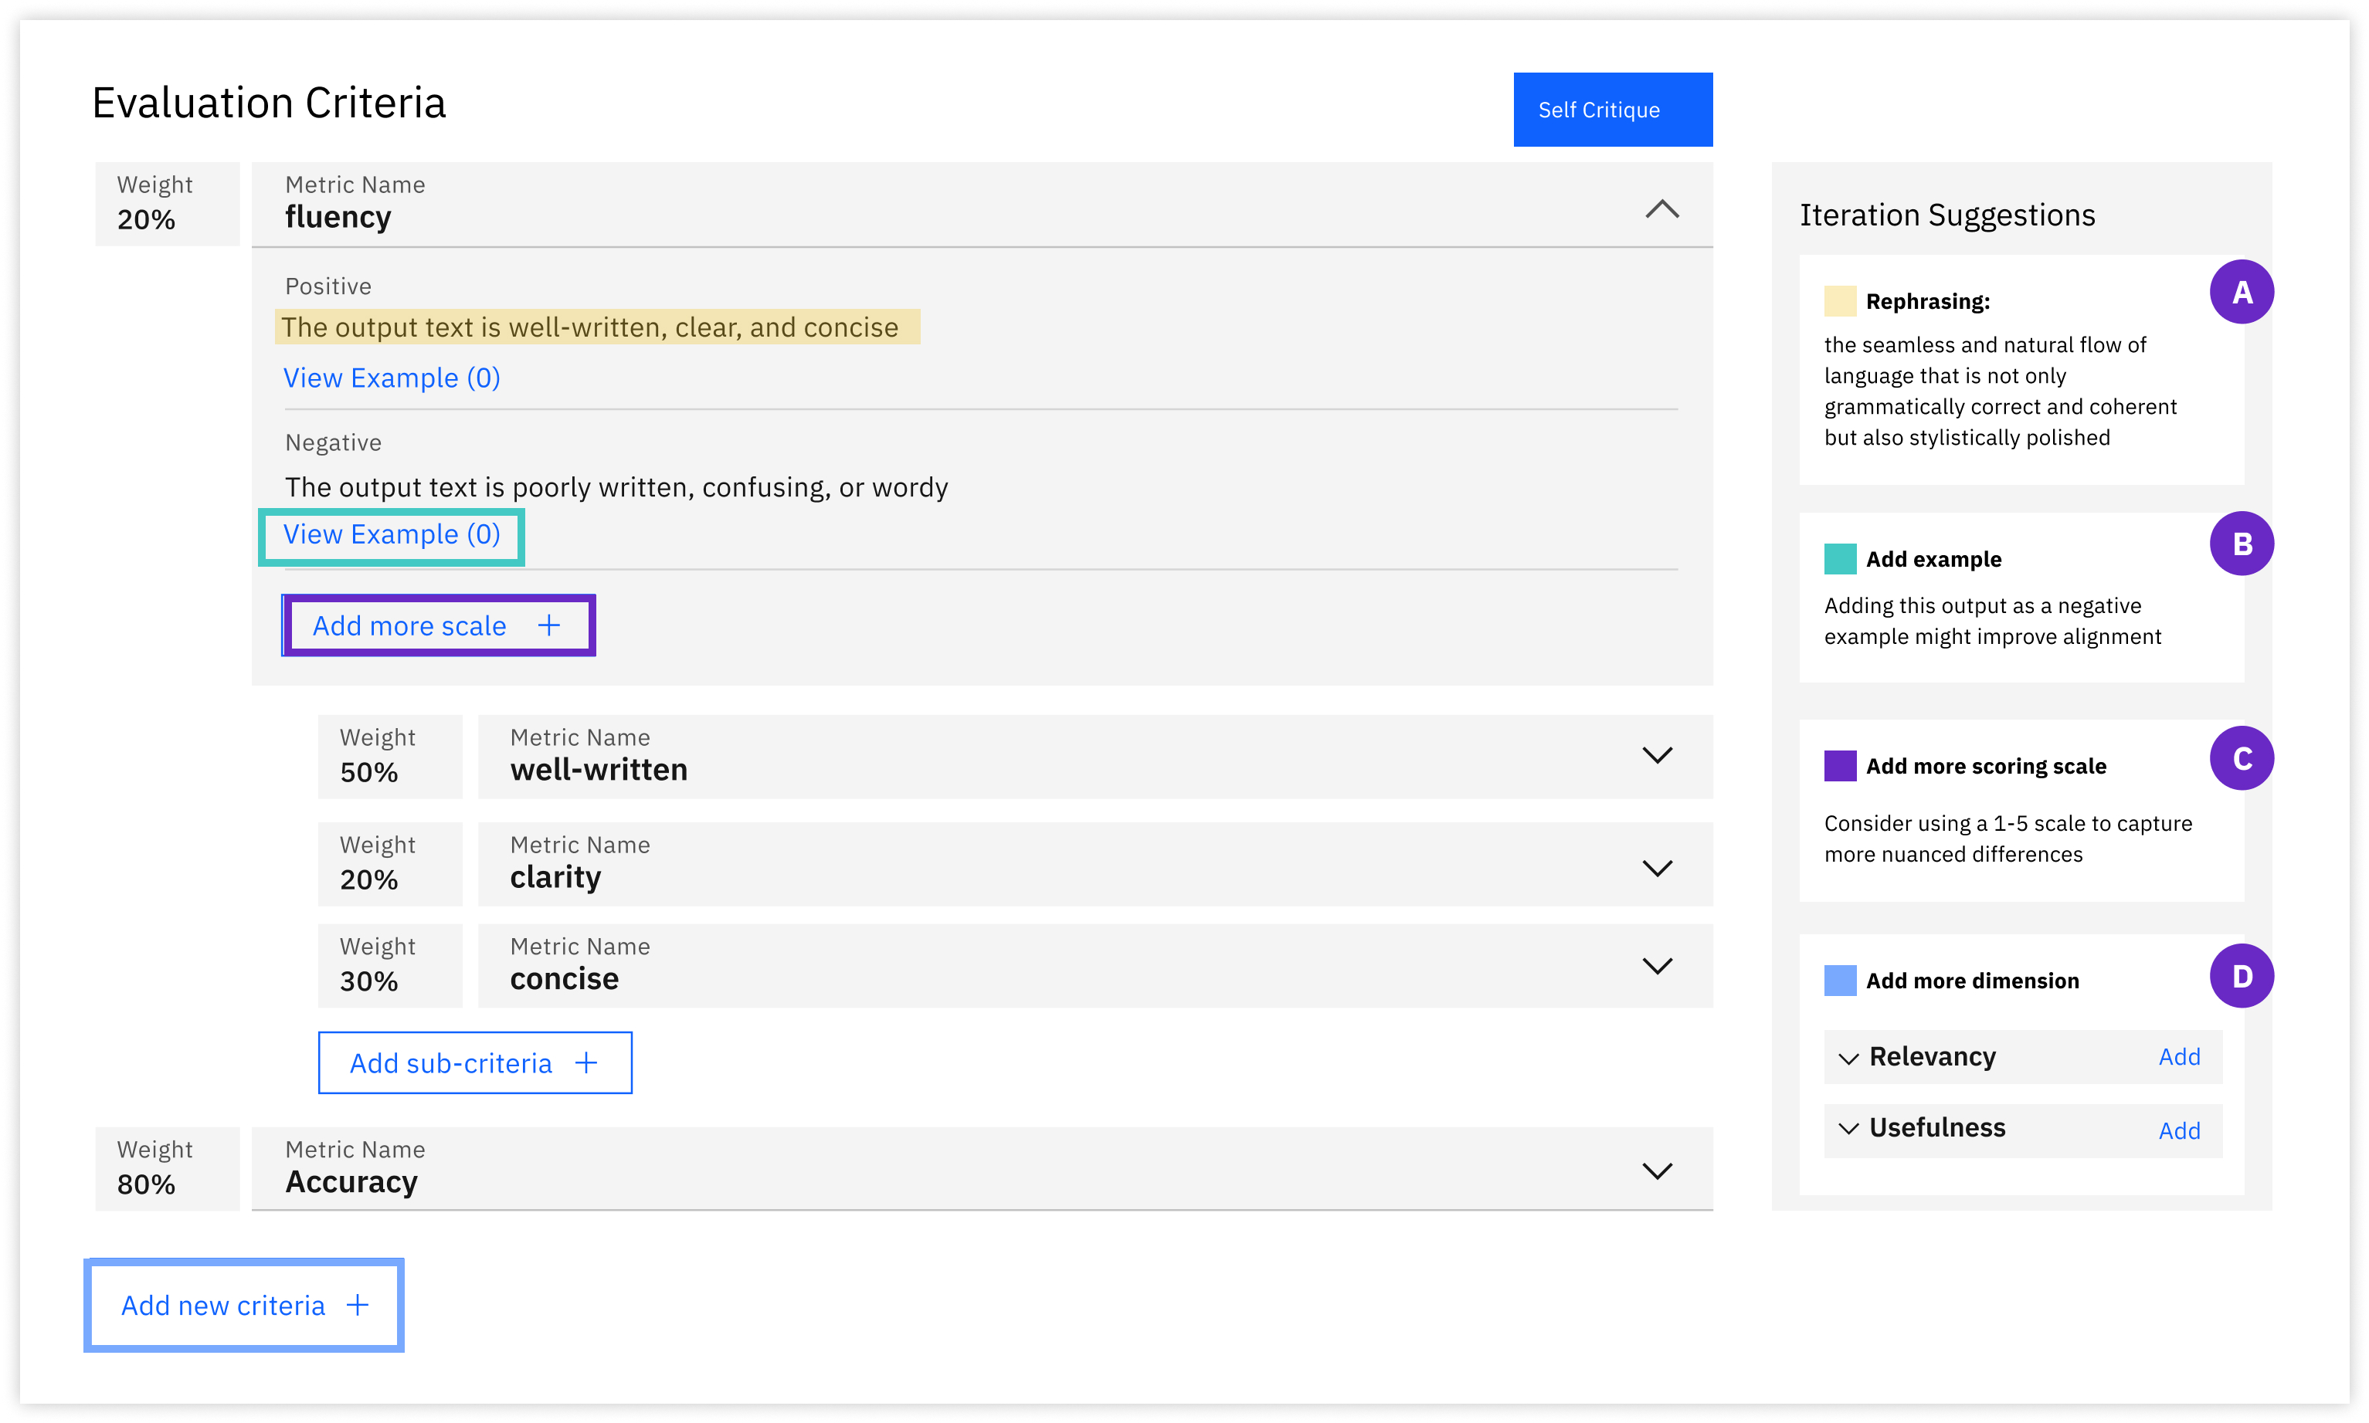This screenshot has height=1423, width=2369.
Task: Edit the concise weight 30% field
Action: click(390, 964)
